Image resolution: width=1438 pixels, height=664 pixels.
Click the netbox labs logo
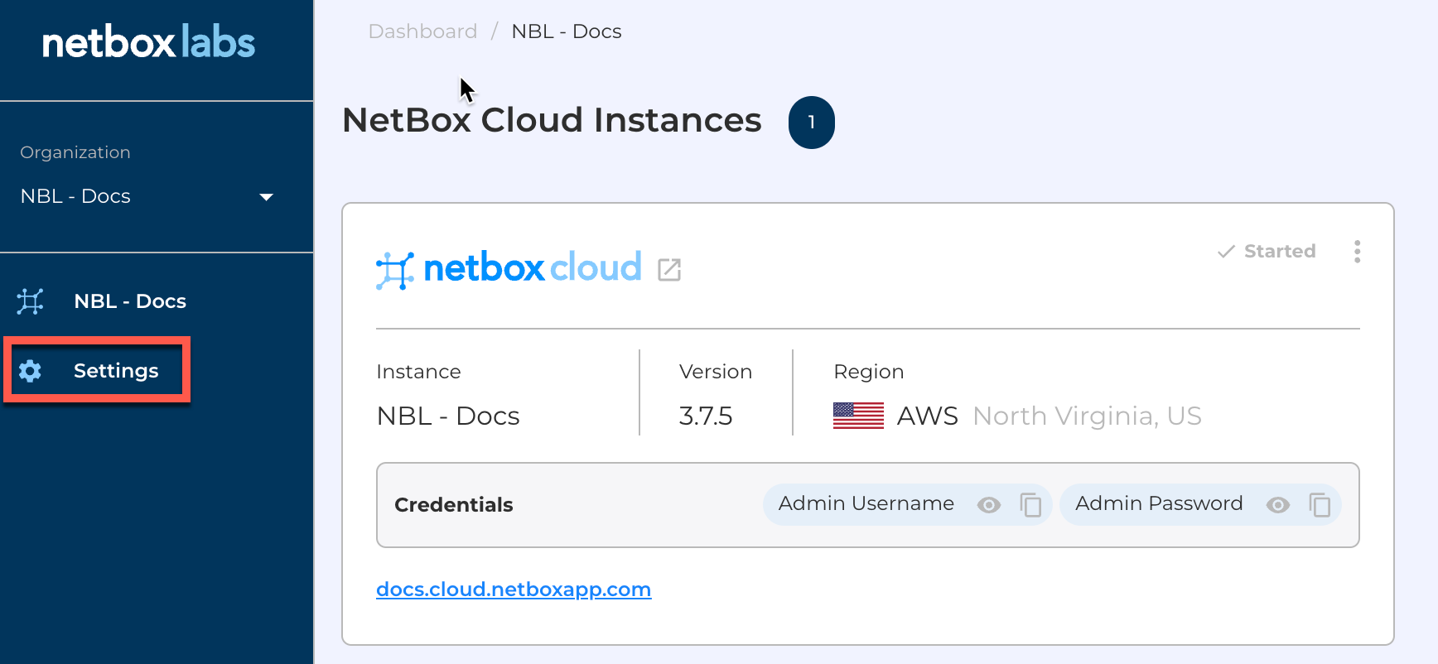point(148,42)
